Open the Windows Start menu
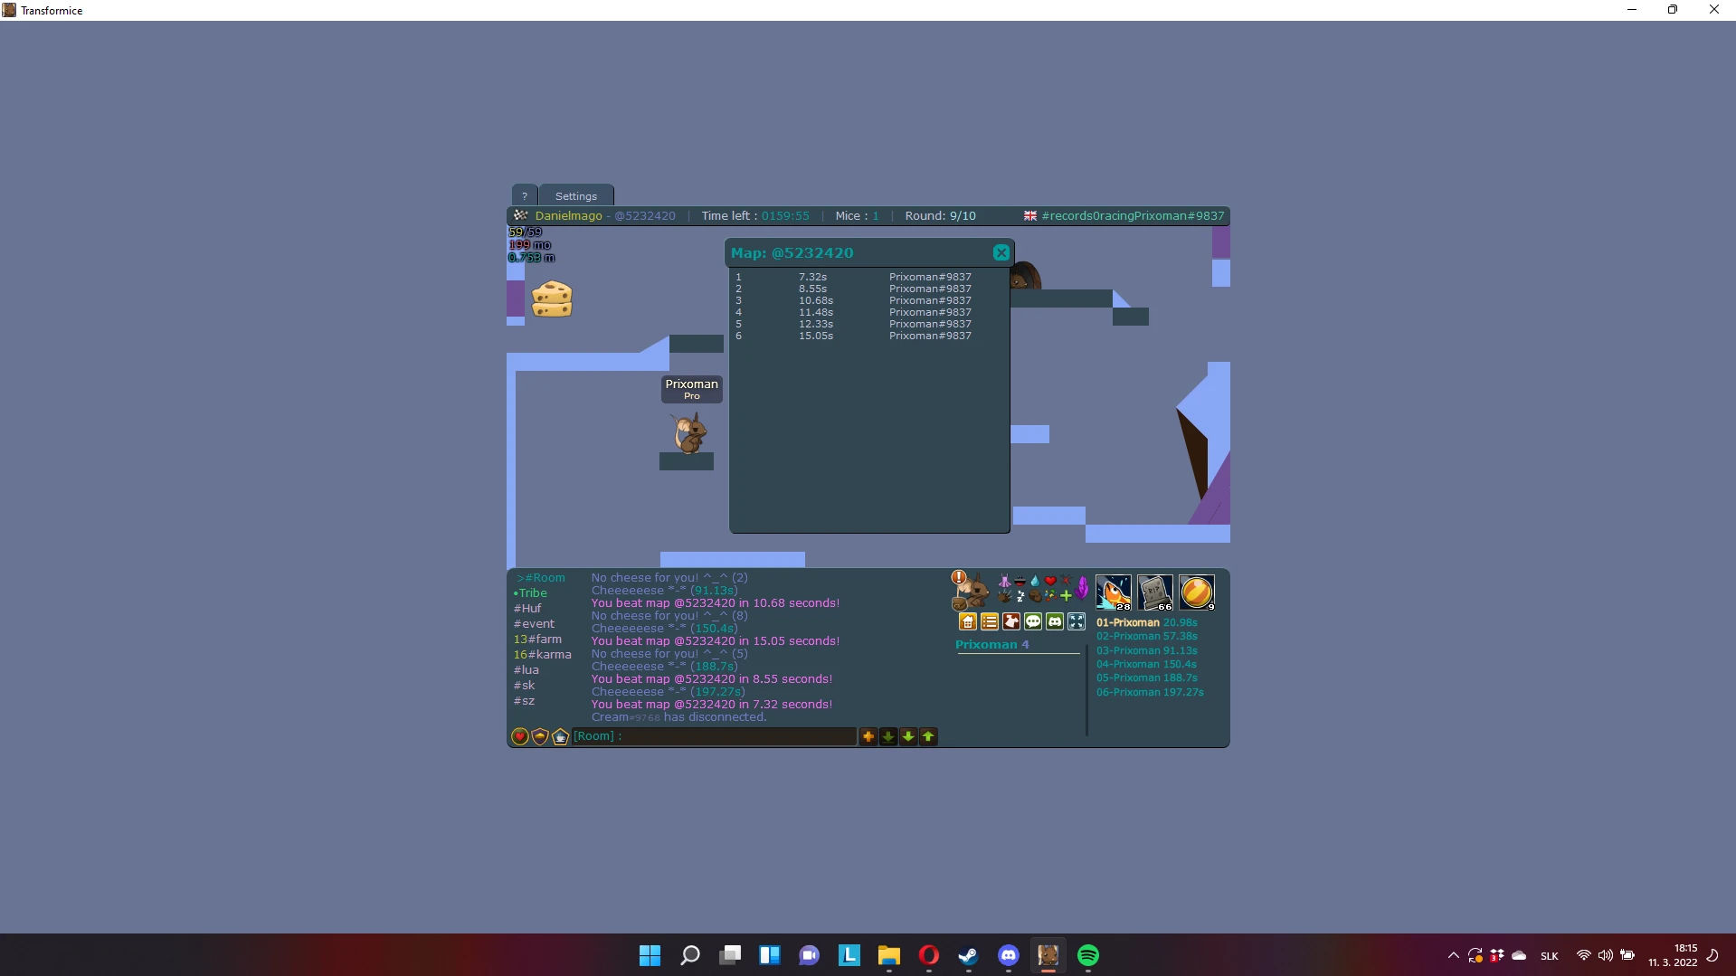 click(x=650, y=955)
